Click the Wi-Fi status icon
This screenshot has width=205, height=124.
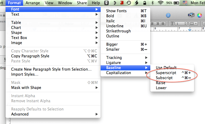[160, 3]
